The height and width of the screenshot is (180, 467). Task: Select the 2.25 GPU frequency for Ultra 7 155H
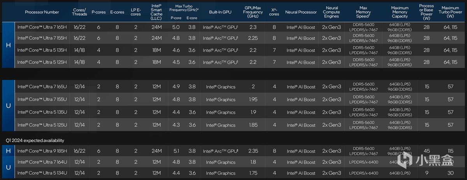click(253, 38)
